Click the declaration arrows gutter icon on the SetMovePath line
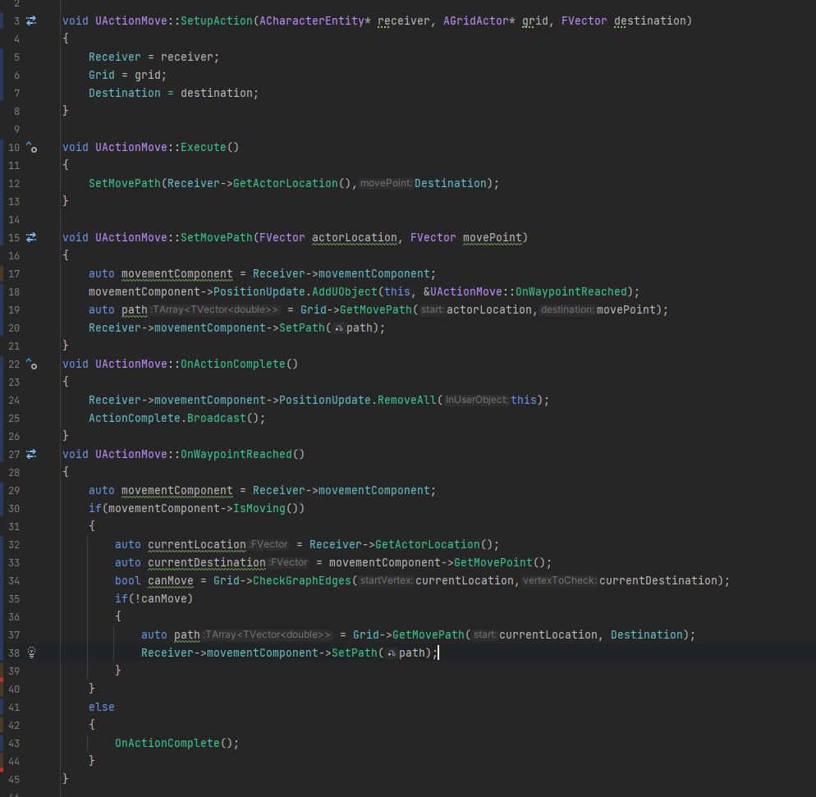 pyautogui.click(x=31, y=238)
